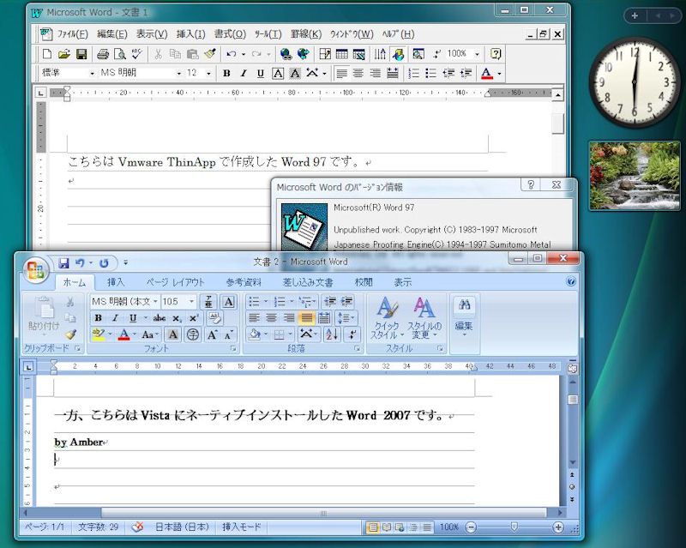Open Tables and Borders tool in Word 97
The width and height of the screenshot is (686, 548).
tap(325, 54)
